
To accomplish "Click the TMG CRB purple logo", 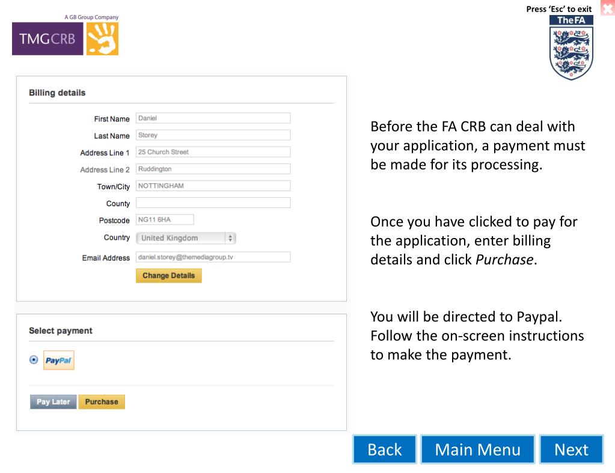I will (x=47, y=38).
